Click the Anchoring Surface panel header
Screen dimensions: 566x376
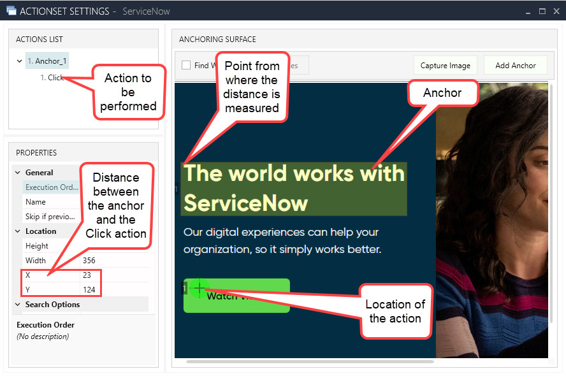pos(365,39)
